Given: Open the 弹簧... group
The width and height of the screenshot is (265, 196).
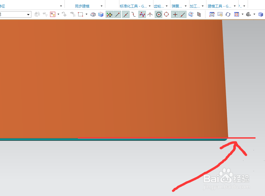Looking at the screenshot, I should pos(177,6).
